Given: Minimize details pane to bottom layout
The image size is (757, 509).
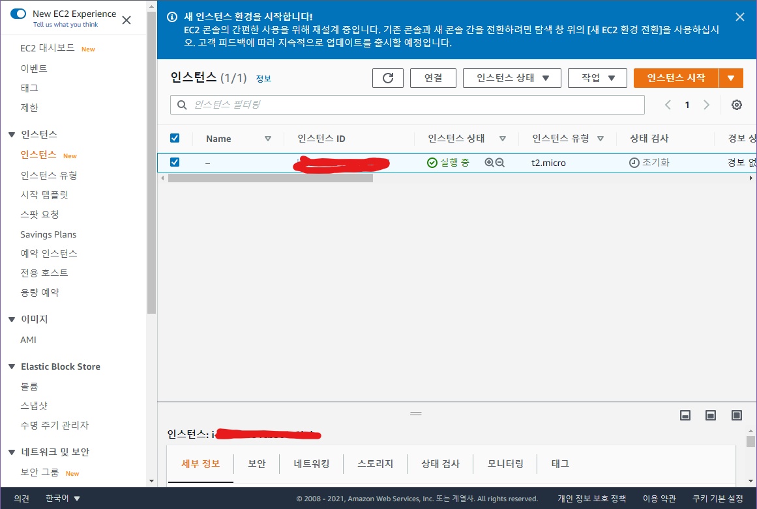Looking at the screenshot, I should (685, 415).
